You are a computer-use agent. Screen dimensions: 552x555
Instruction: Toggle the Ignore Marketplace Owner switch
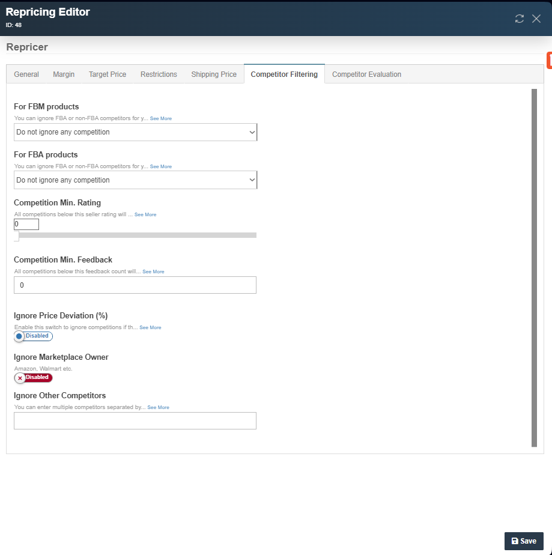click(x=33, y=378)
